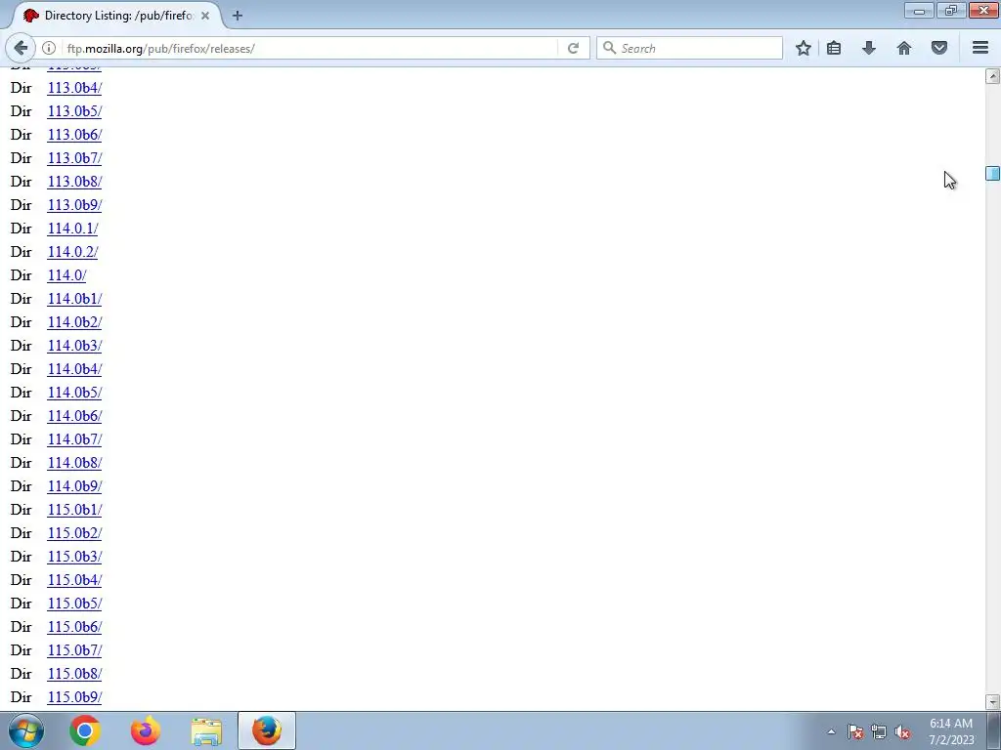
Task: Switch to the running Firefox taskbar window
Action: click(267, 730)
